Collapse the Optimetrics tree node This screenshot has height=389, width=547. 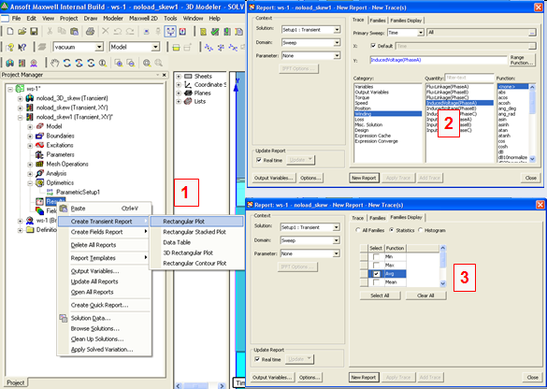pos(30,183)
